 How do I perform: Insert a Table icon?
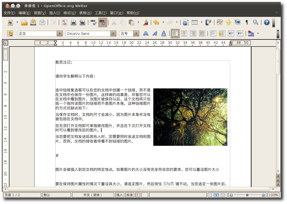195,23
